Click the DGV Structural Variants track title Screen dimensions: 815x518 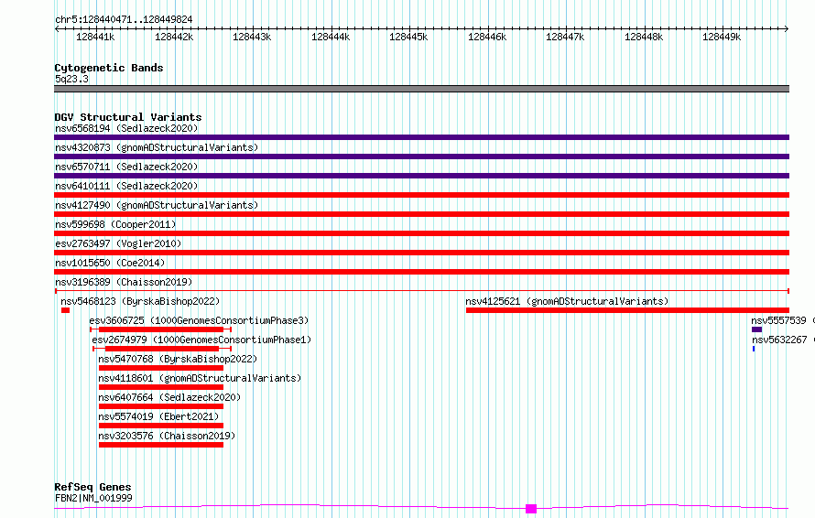pyautogui.click(x=128, y=117)
